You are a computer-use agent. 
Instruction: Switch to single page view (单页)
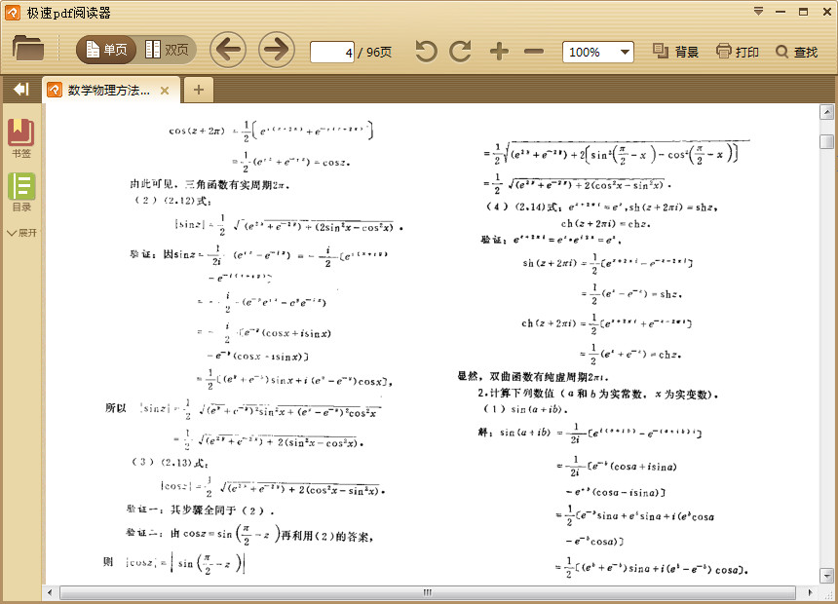click(107, 51)
